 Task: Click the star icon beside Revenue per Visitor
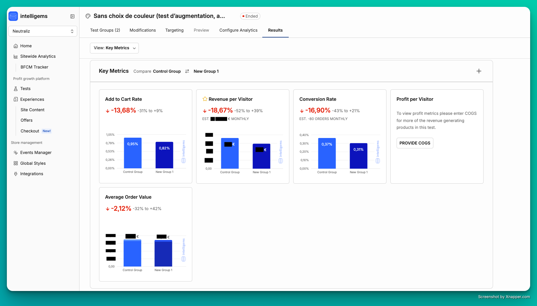(x=205, y=99)
